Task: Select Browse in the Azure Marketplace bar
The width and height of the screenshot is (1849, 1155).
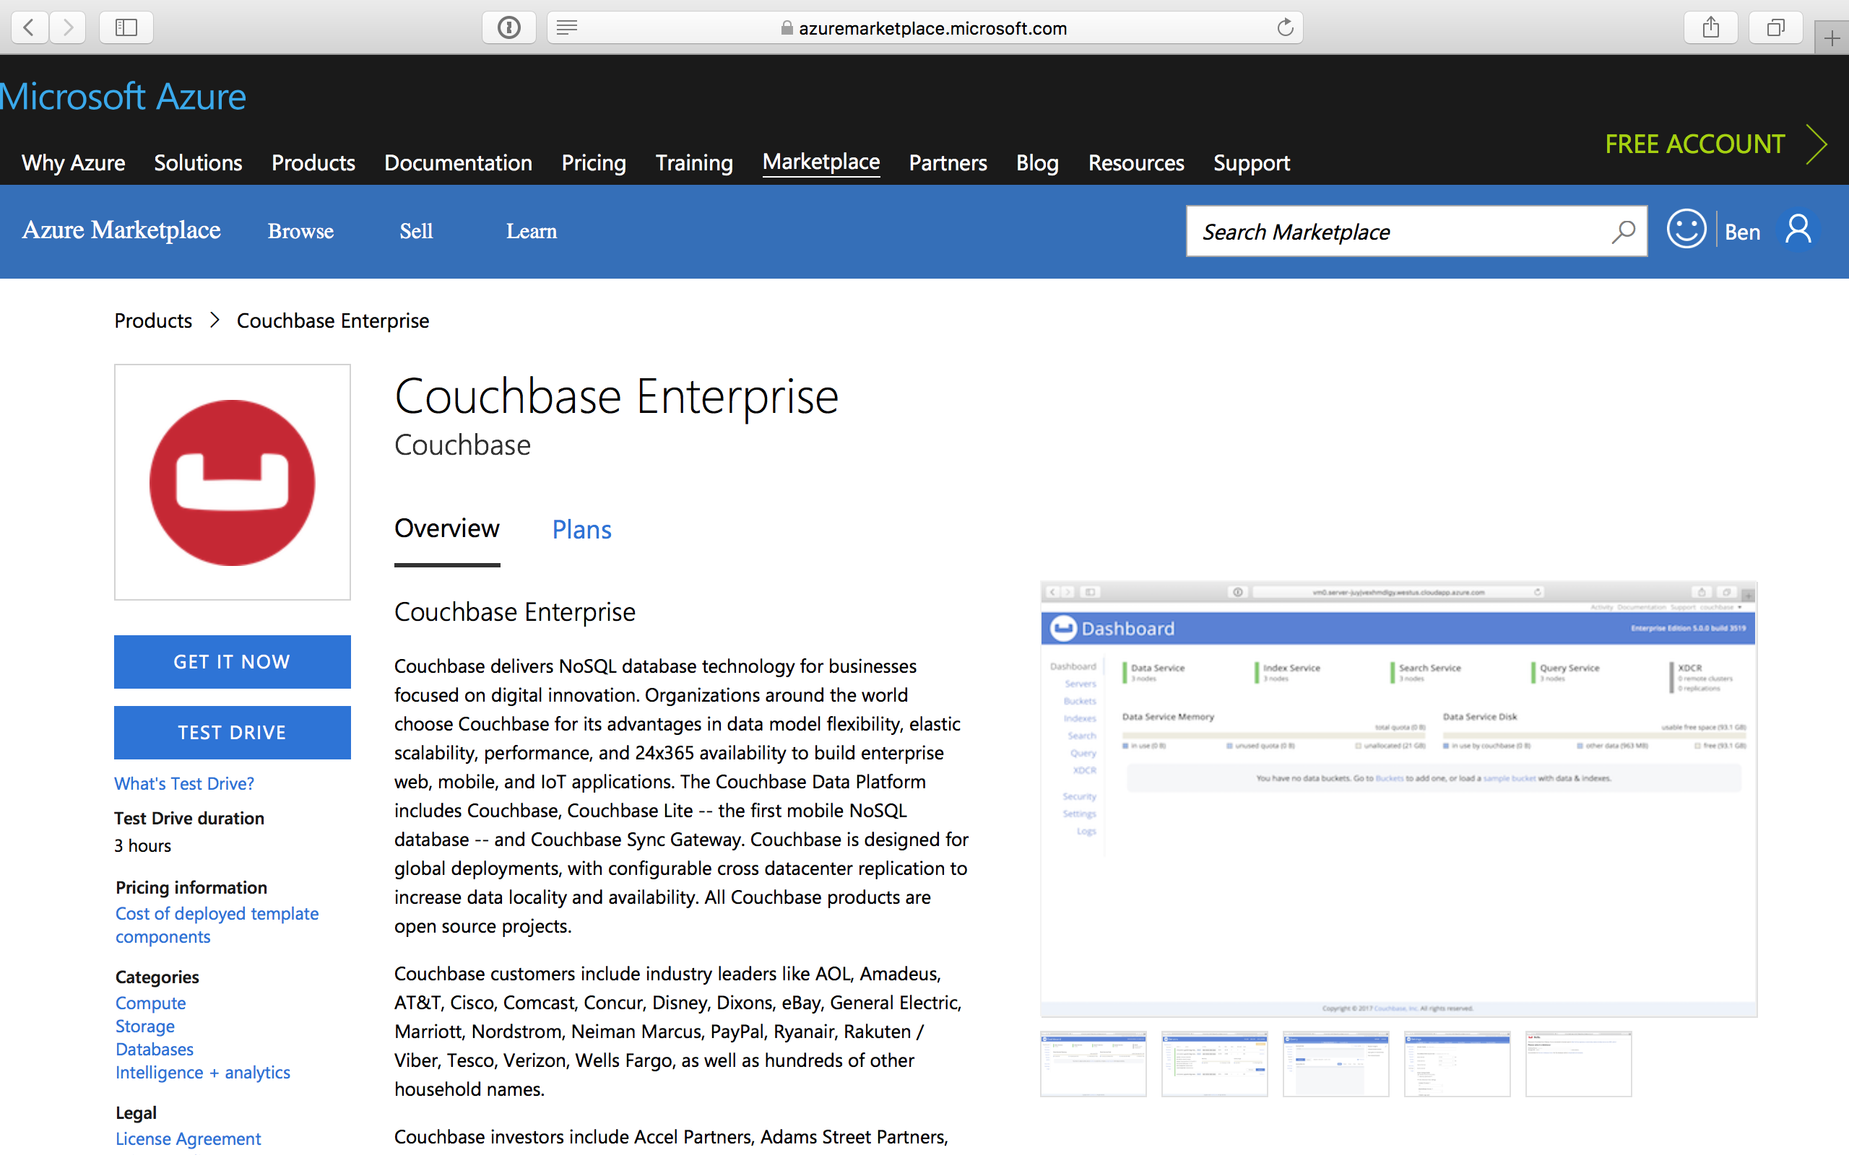Action: click(300, 231)
